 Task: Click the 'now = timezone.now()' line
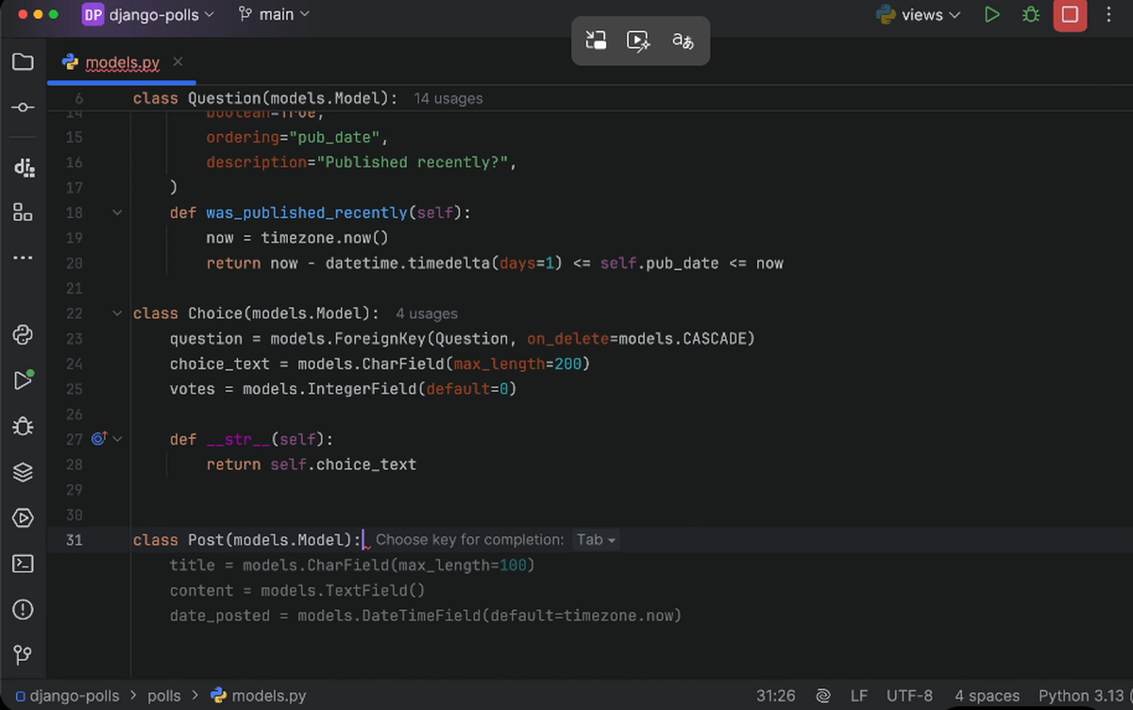(x=297, y=238)
